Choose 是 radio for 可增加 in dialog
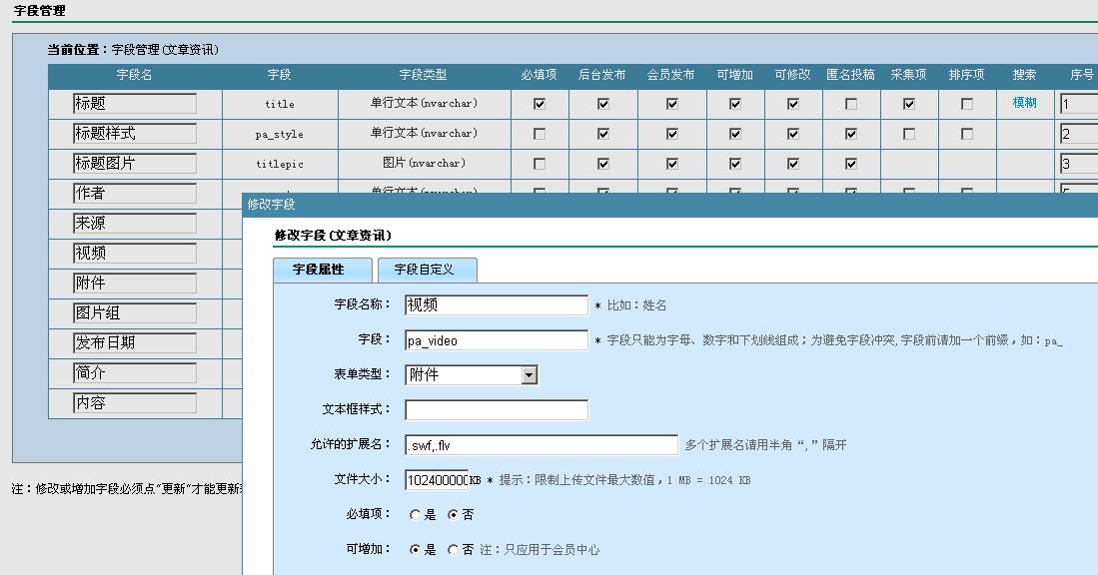The height and width of the screenshot is (575, 1098). 416,550
